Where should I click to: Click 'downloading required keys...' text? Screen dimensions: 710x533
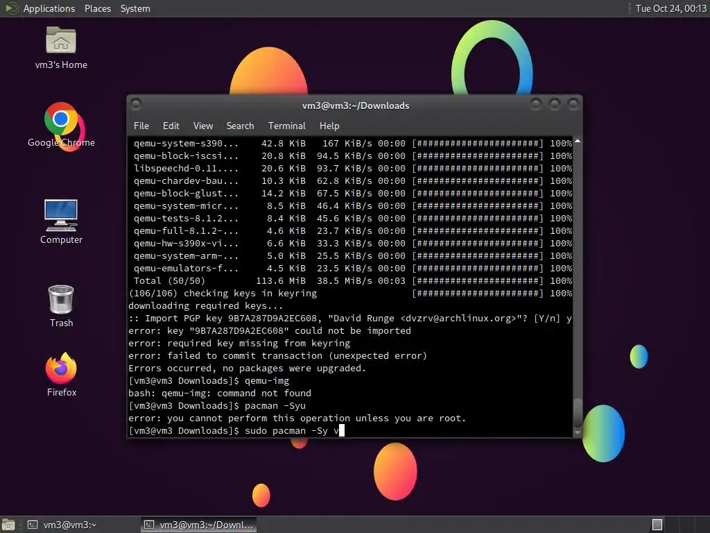pos(205,305)
